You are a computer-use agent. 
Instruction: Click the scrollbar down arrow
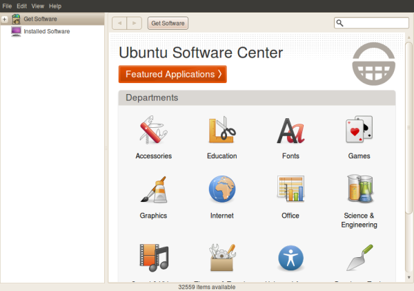tap(408, 277)
